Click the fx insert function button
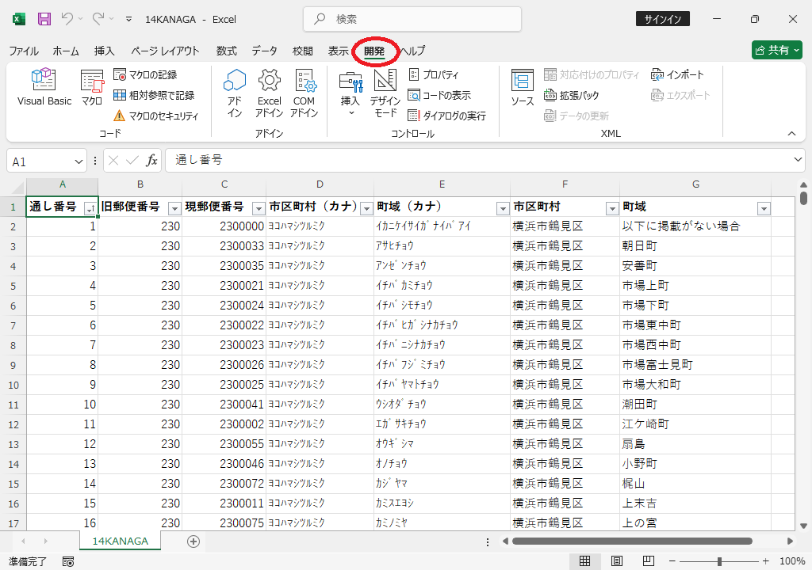Screen dimensions: 812x570 coord(151,161)
